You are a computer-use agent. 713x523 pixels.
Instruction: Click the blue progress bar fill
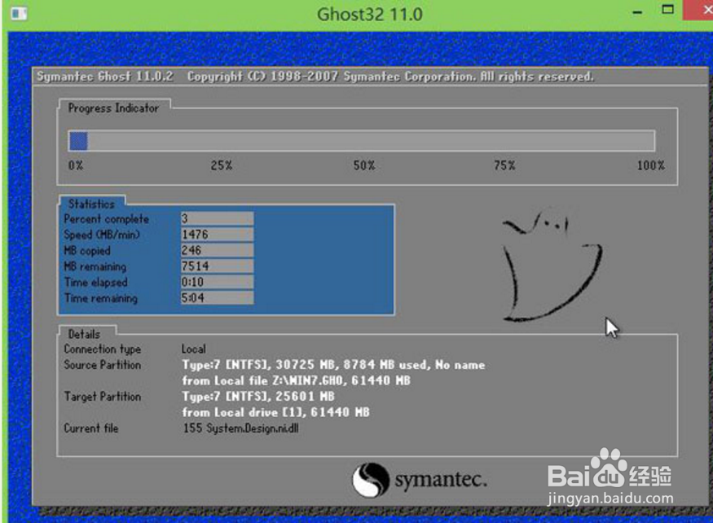coord(78,141)
